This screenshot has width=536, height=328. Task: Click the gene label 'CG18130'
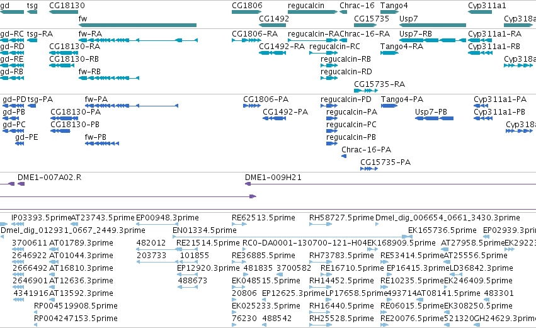coord(67,6)
